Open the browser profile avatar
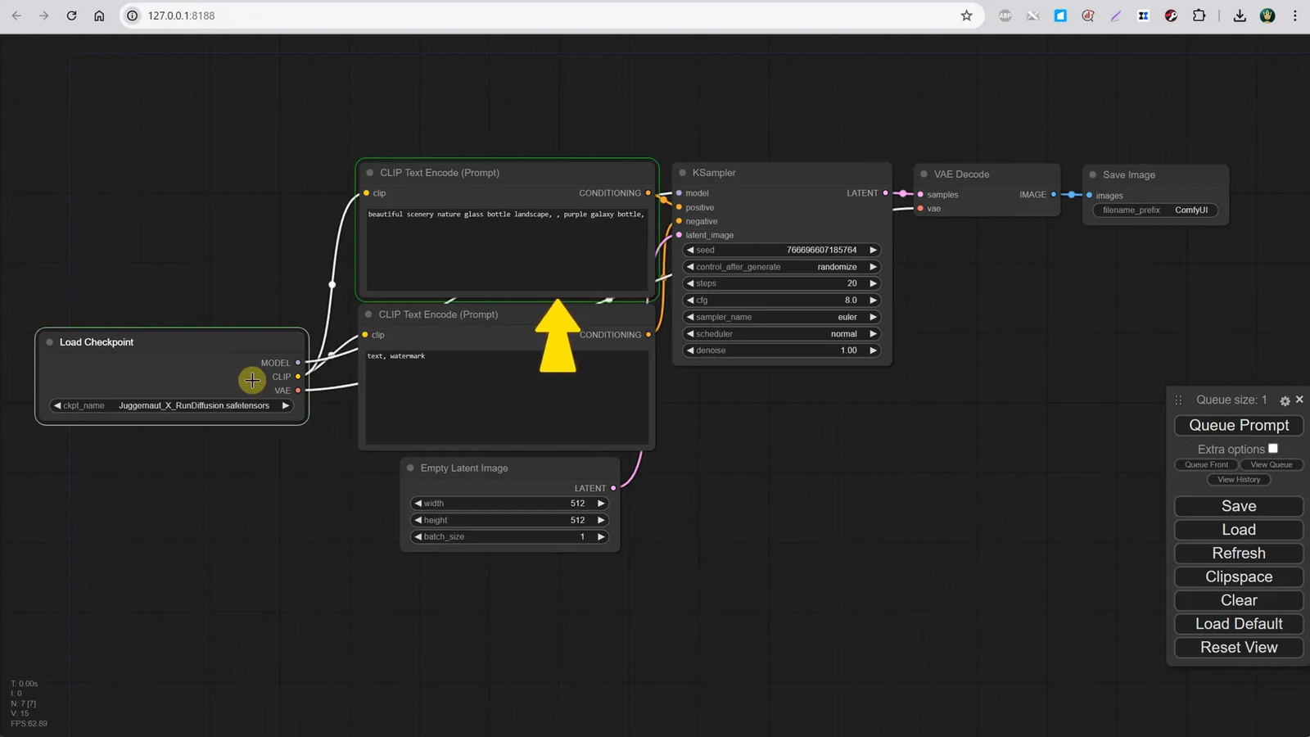The height and width of the screenshot is (737, 1310). pos(1267,16)
